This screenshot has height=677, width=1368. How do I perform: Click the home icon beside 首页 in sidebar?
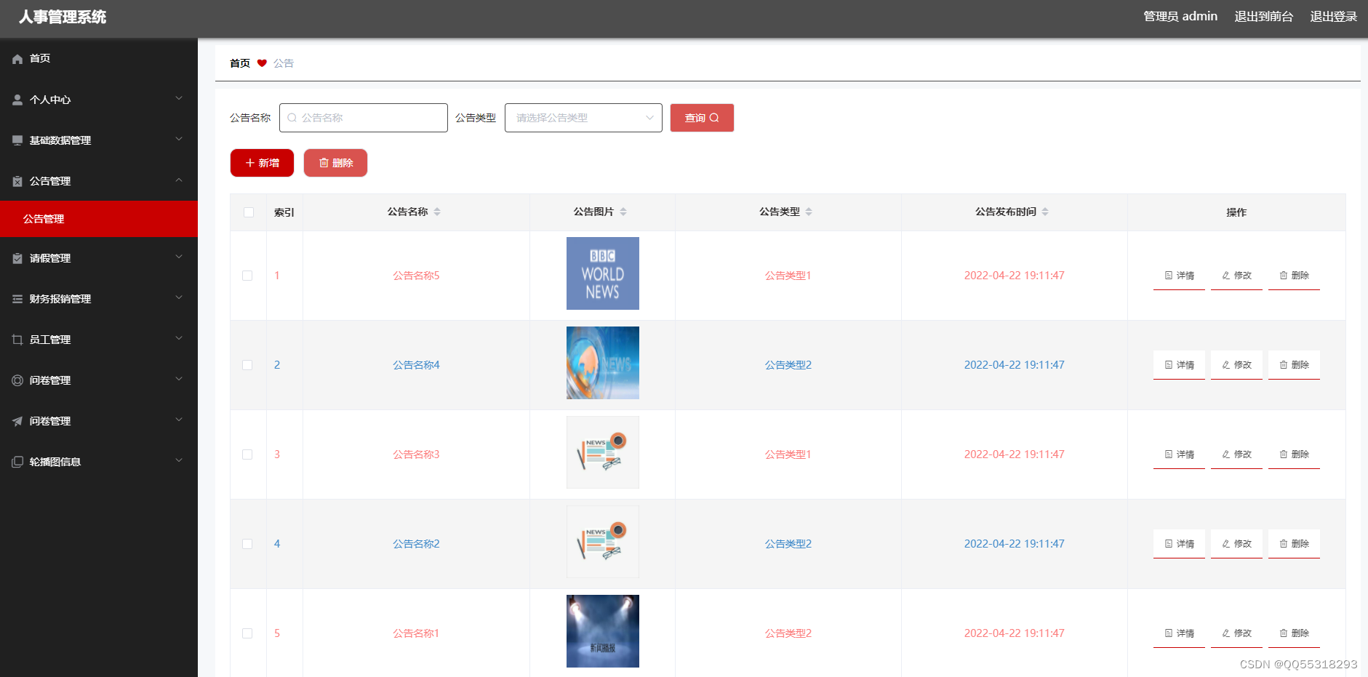(x=17, y=59)
